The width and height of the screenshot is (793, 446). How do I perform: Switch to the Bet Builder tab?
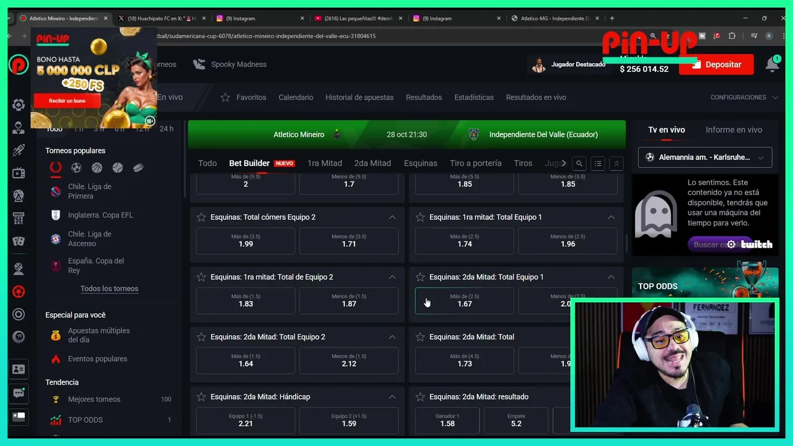tap(261, 163)
